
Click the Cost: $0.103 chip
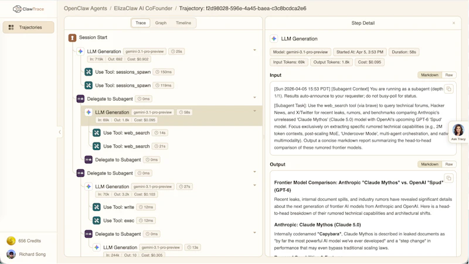pos(145,194)
